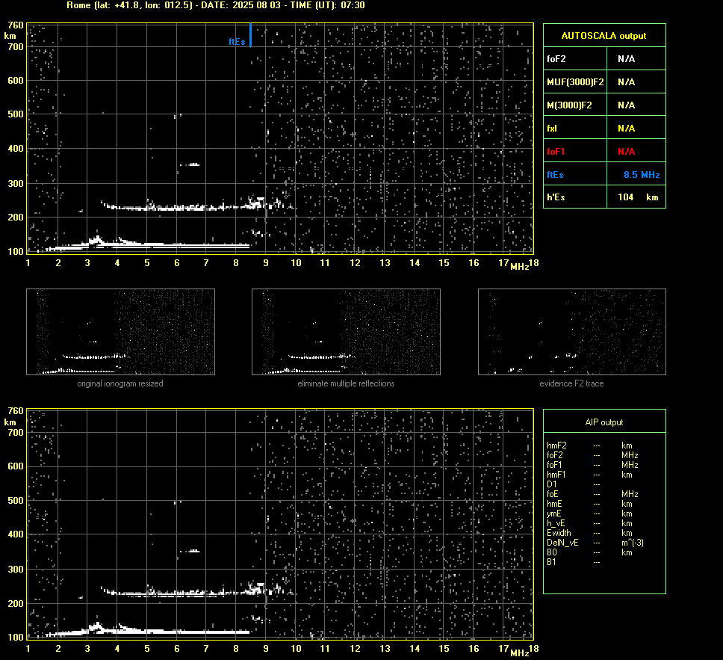Click the 'B1' label in AIP output

click(x=551, y=562)
